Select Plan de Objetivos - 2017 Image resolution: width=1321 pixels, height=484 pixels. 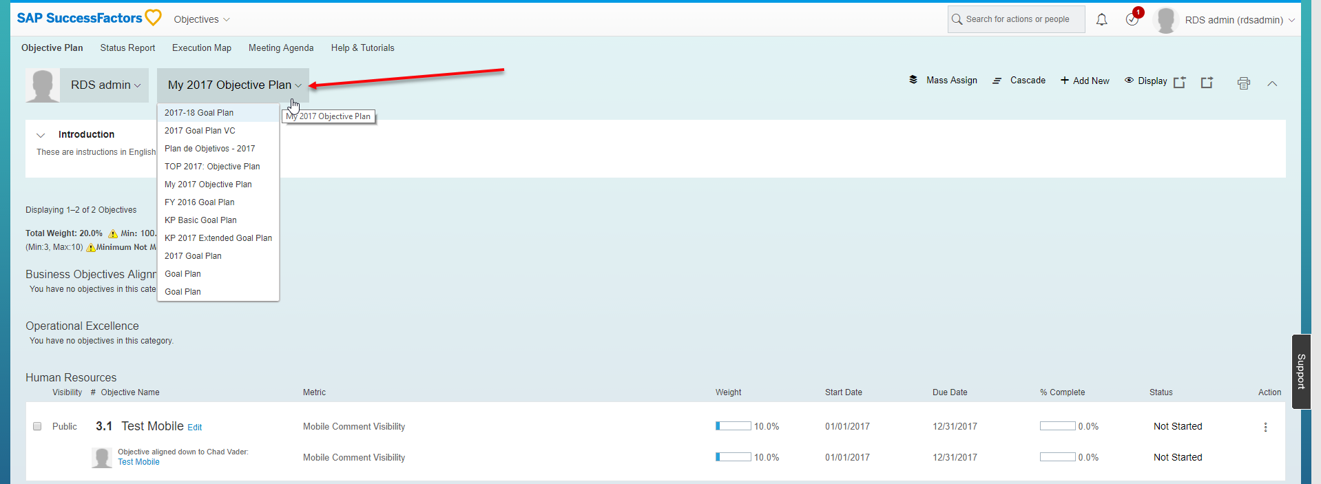[x=218, y=149]
